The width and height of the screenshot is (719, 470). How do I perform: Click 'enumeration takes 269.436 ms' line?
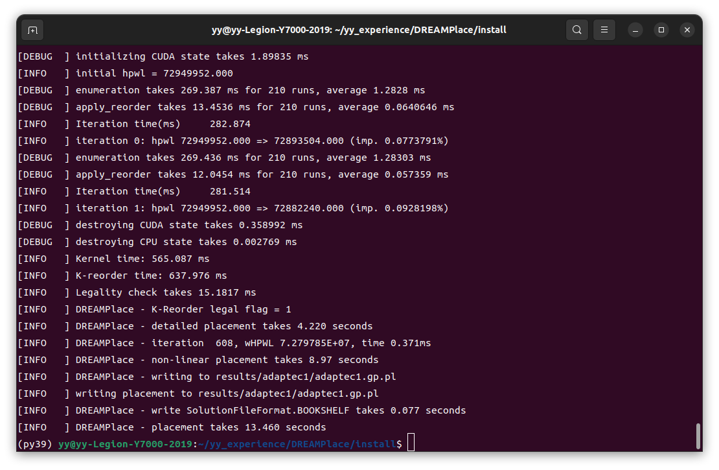[x=224, y=158]
